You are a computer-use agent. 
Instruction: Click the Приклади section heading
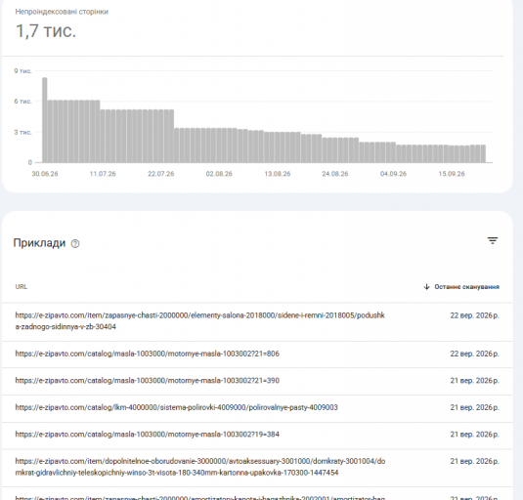pyautogui.click(x=39, y=243)
